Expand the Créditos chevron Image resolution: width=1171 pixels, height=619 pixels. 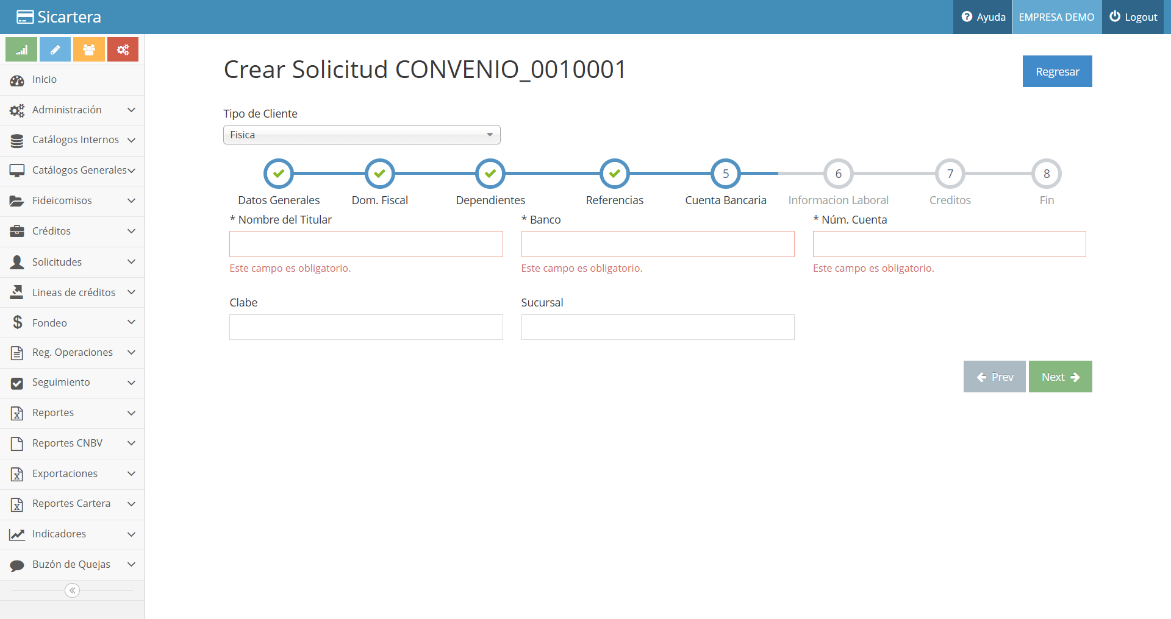pyautogui.click(x=131, y=231)
